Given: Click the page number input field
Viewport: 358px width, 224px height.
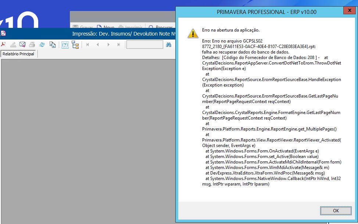Looking at the screenshot, I should click(144, 45).
